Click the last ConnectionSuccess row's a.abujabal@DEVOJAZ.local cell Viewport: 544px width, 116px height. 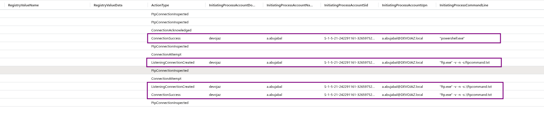[402, 95]
